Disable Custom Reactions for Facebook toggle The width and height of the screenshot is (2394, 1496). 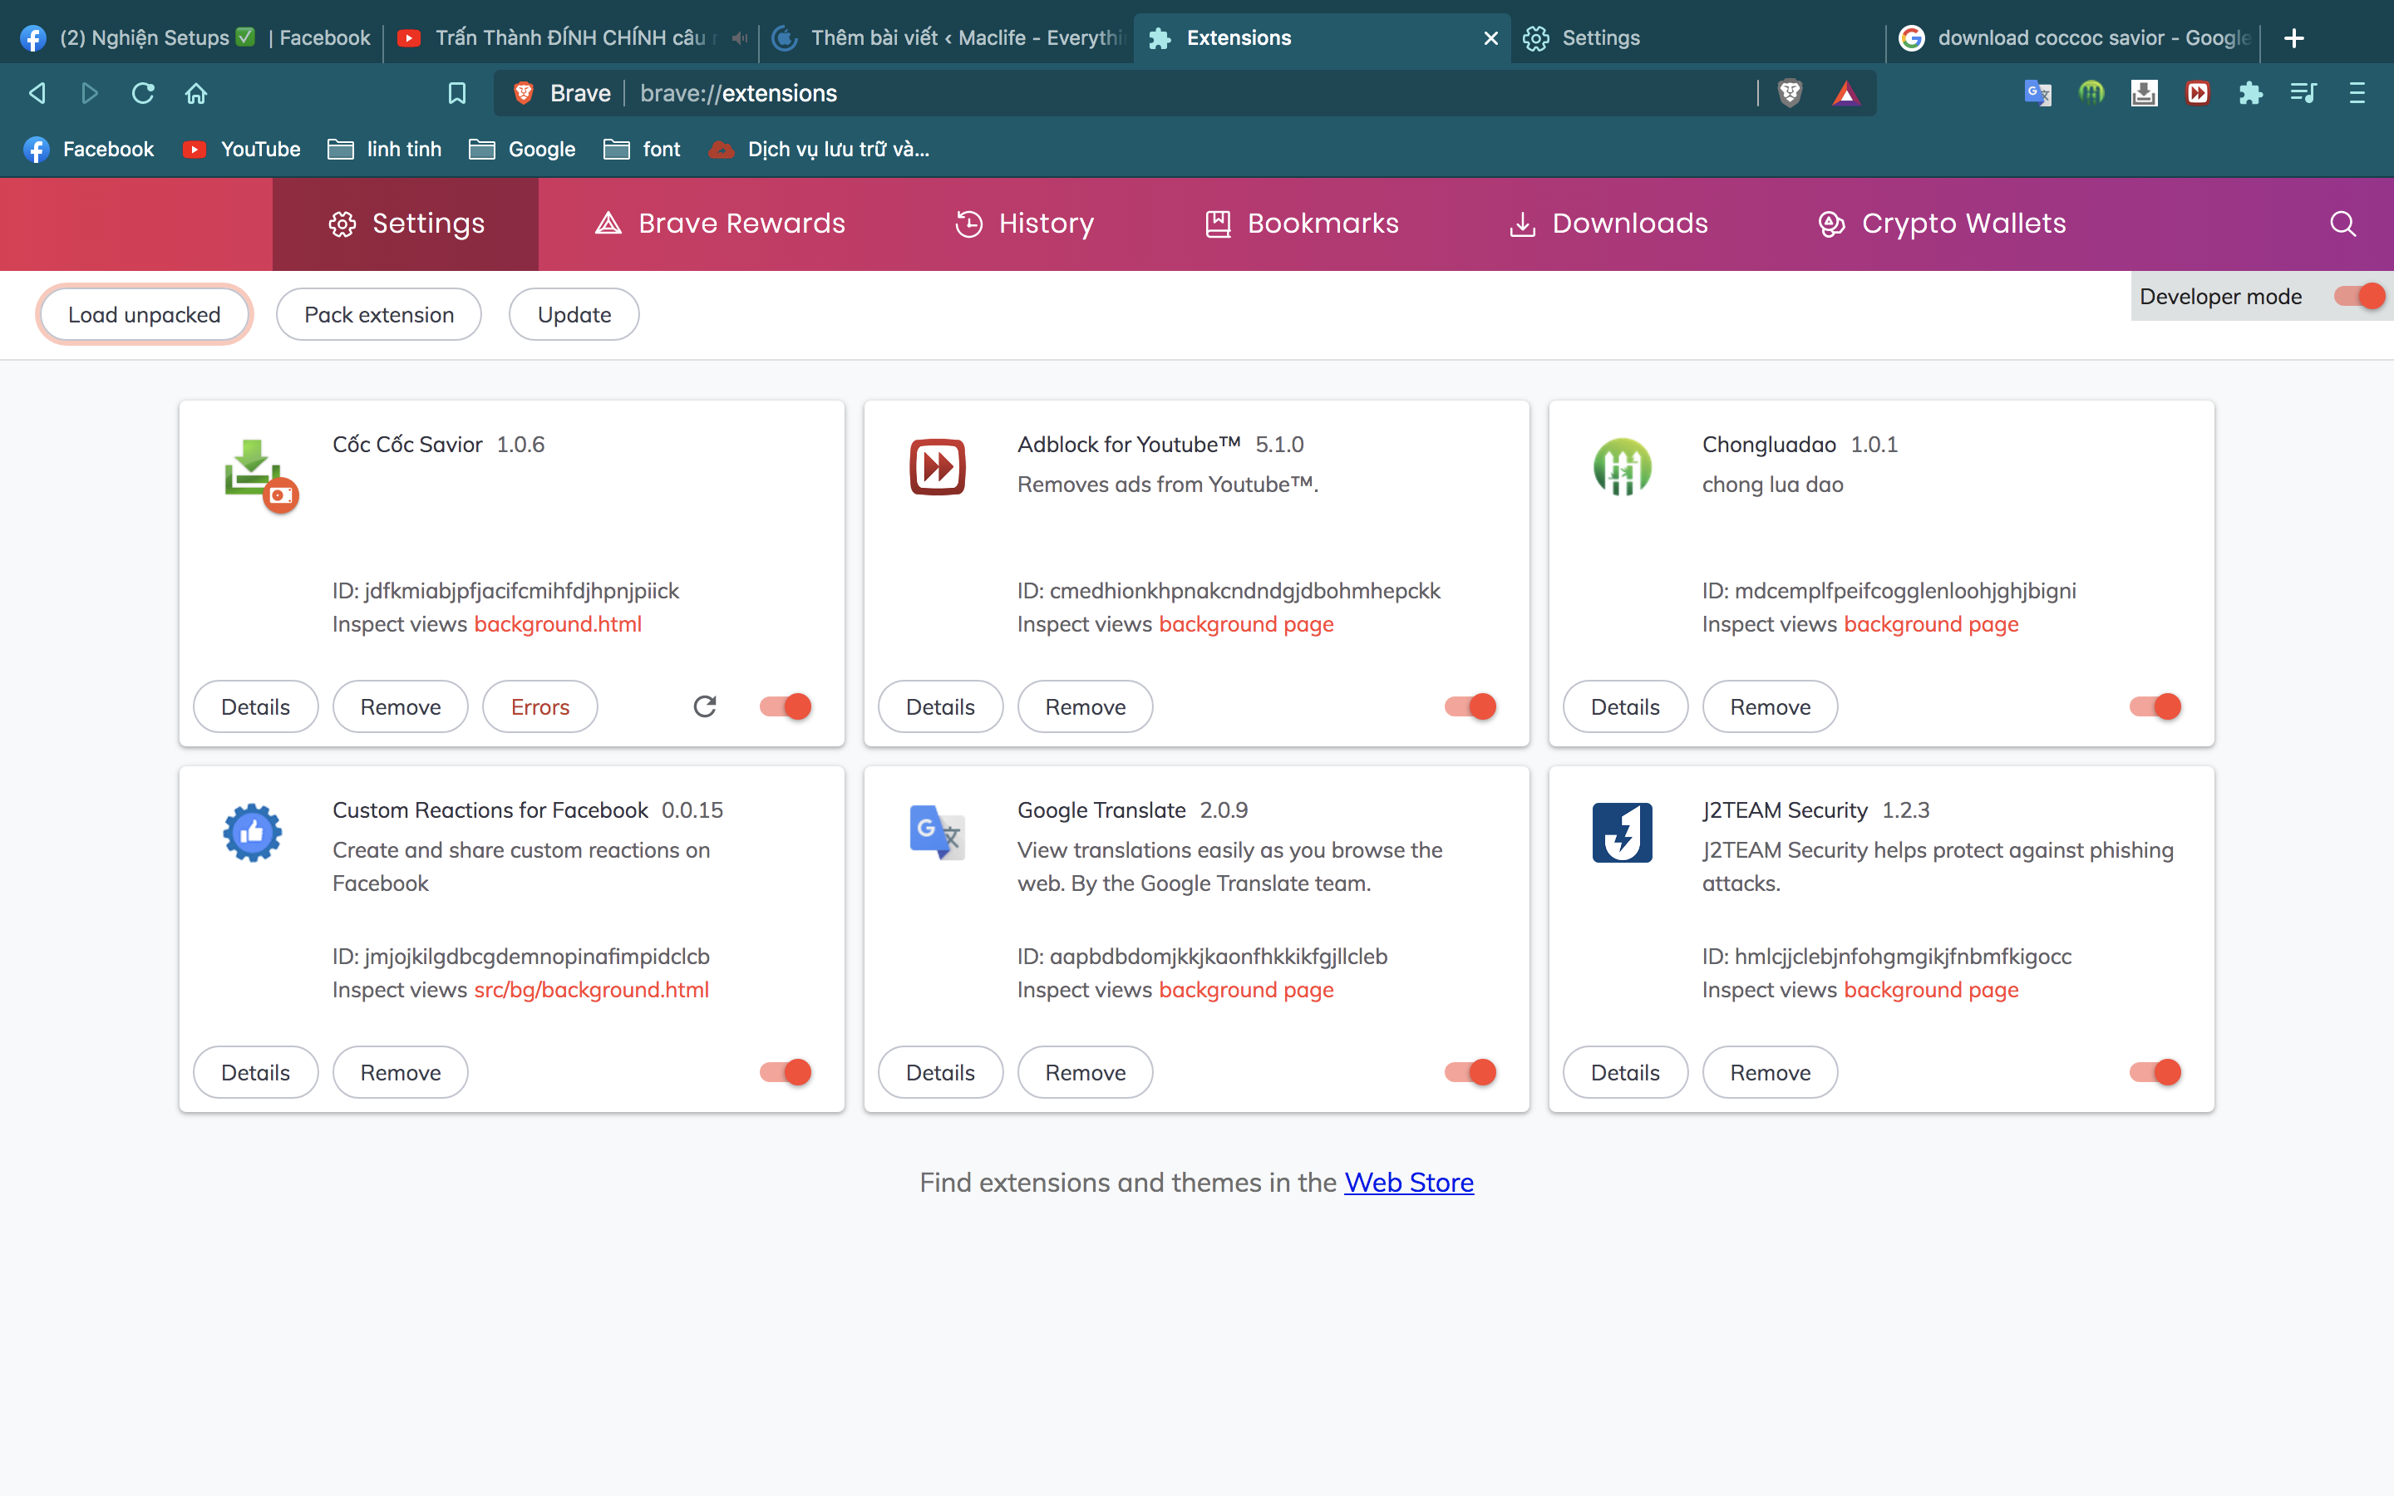tap(786, 1071)
